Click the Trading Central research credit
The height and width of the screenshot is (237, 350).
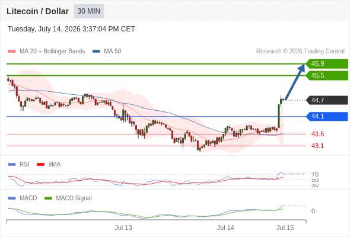click(x=300, y=52)
